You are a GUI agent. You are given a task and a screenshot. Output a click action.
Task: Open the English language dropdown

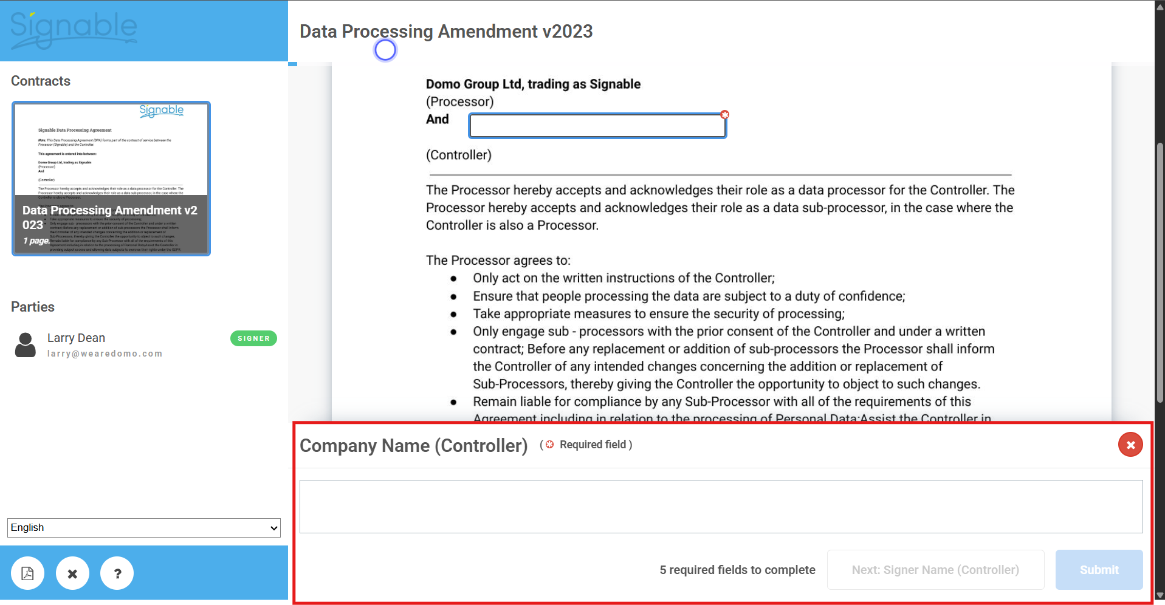coord(144,528)
